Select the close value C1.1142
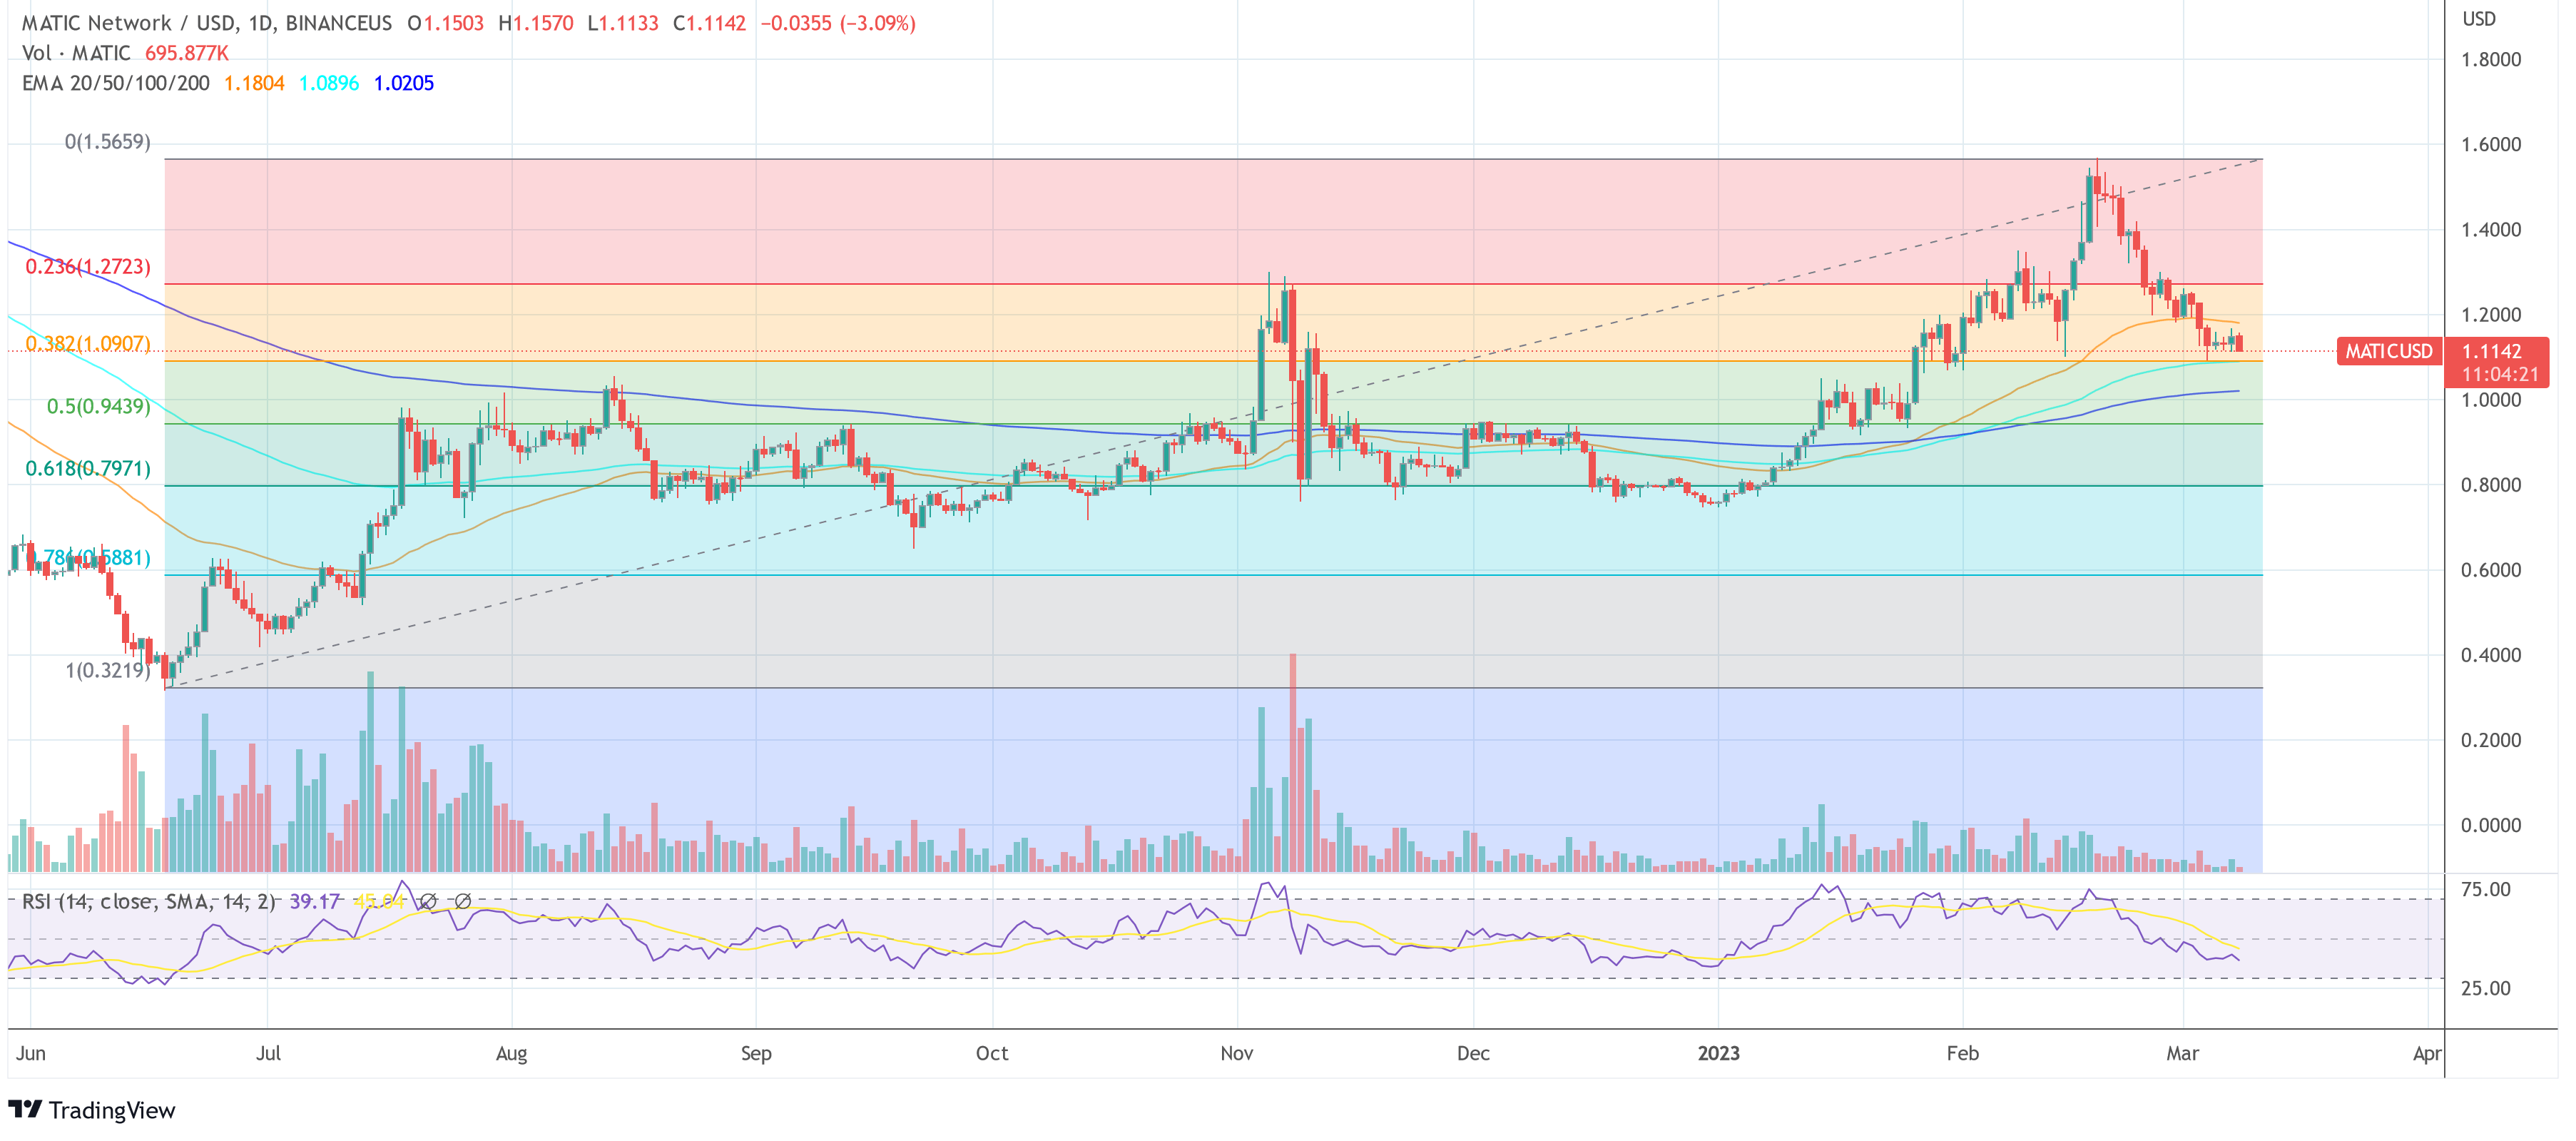This screenshot has height=1141, width=2576. pos(709,23)
